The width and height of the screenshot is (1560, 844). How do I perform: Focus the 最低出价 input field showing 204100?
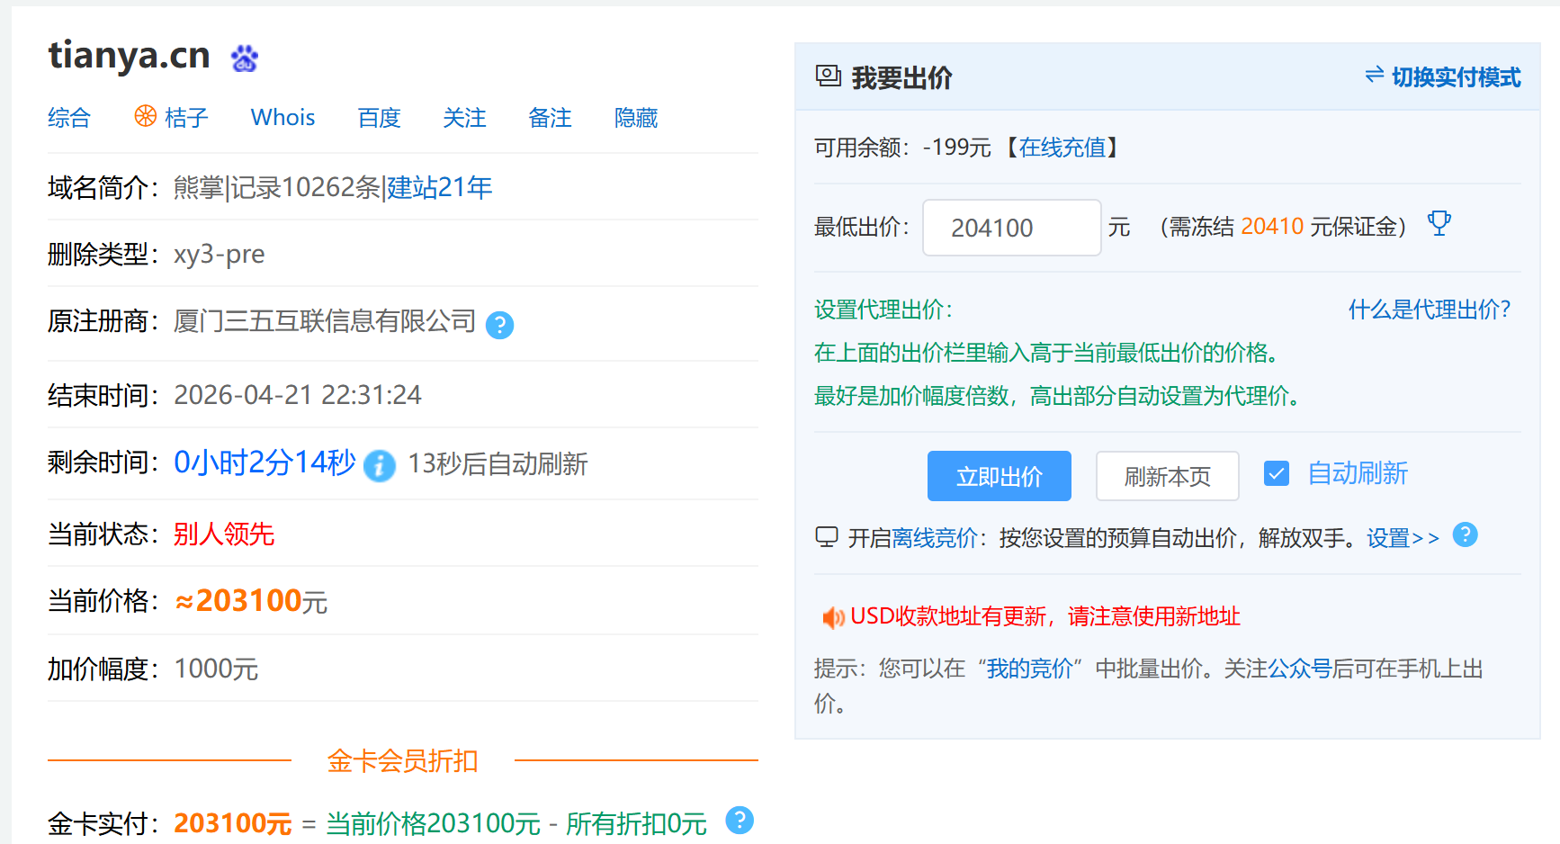(1012, 228)
